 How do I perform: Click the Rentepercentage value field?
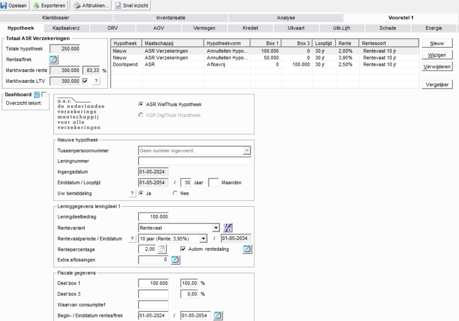pos(147,249)
